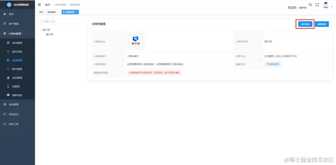
Task: Expand the 商户管理 chevron
Action: 30,24
